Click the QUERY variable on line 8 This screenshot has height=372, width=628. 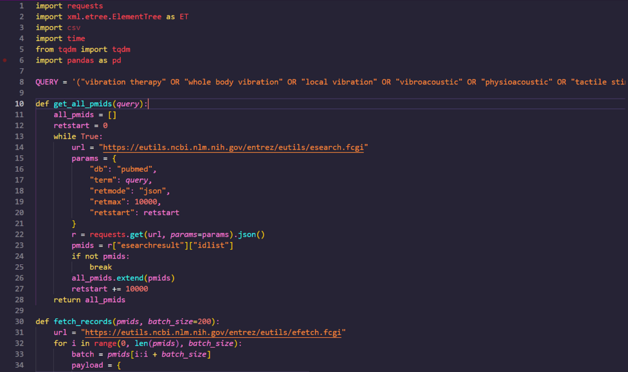[47, 82]
